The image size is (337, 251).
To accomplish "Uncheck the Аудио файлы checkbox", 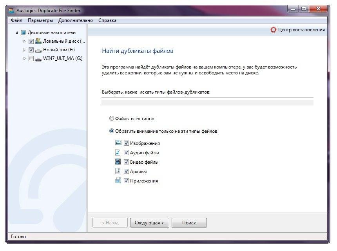I will coord(126,153).
